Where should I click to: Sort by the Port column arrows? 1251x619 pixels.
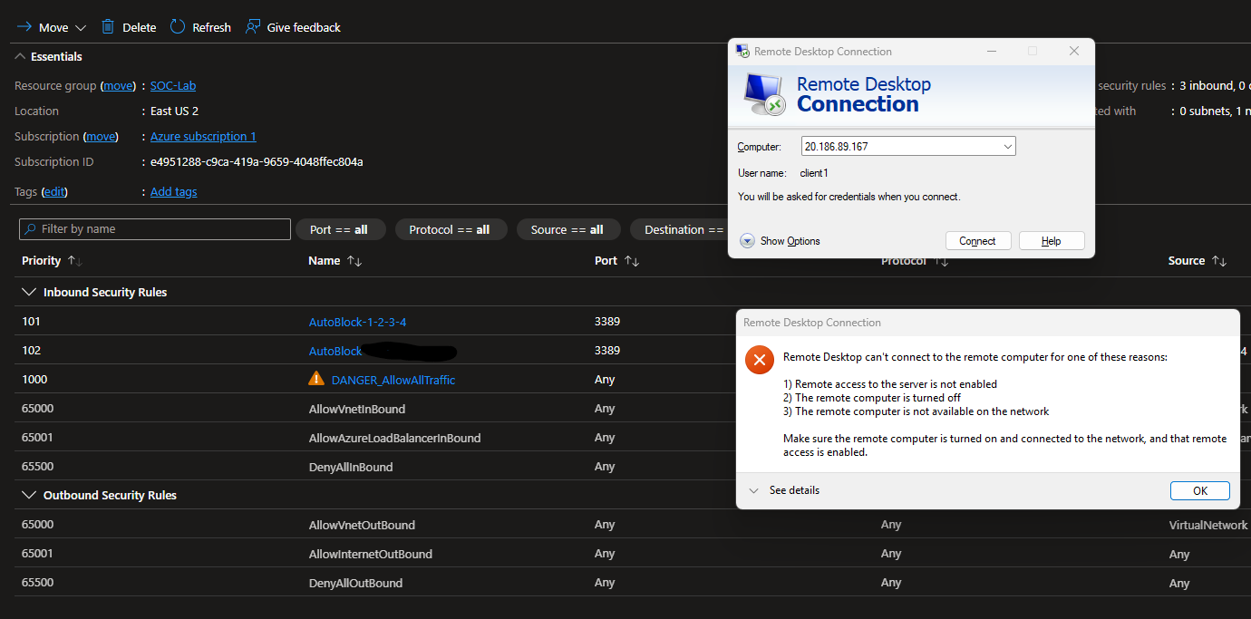(x=632, y=261)
